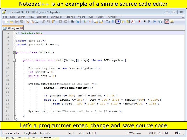Select the OilCalc.java tab

pos(12,28)
